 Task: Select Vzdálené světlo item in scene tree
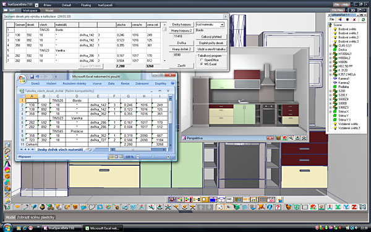(348, 124)
